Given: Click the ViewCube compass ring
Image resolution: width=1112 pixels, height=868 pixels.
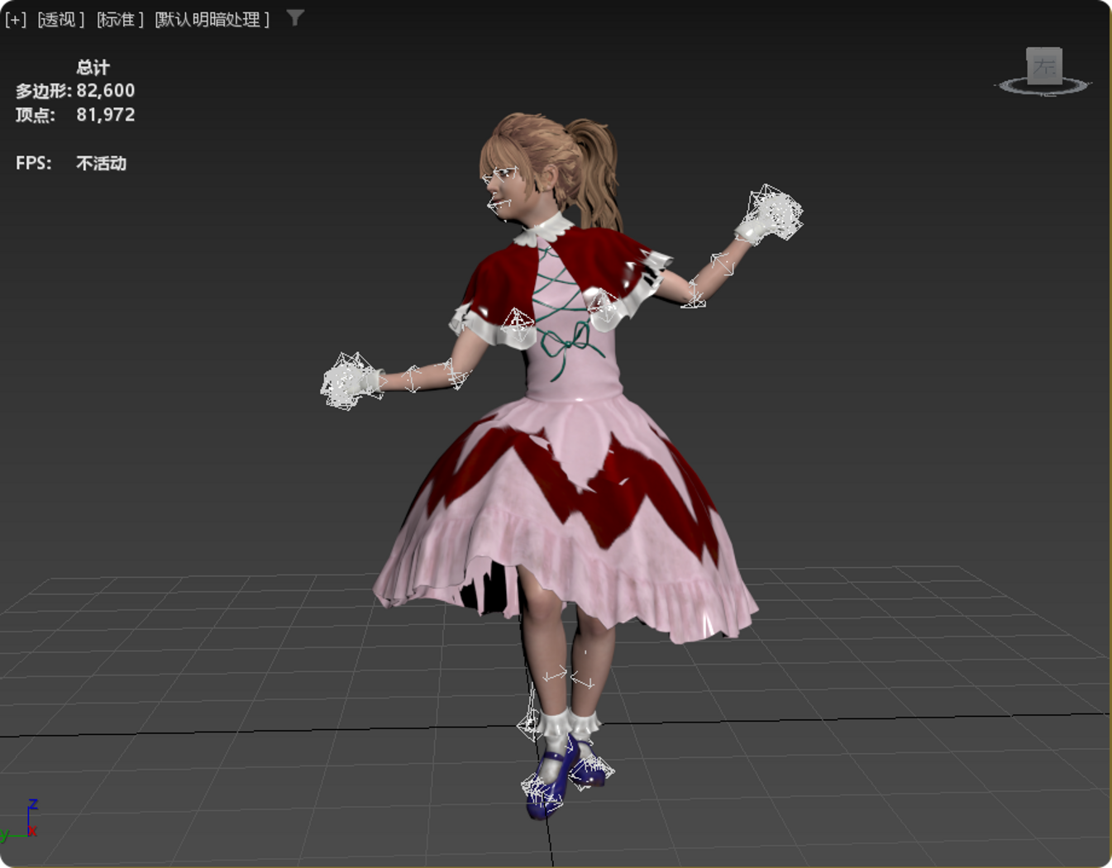Looking at the screenshot, I should tap(1043, 86).
